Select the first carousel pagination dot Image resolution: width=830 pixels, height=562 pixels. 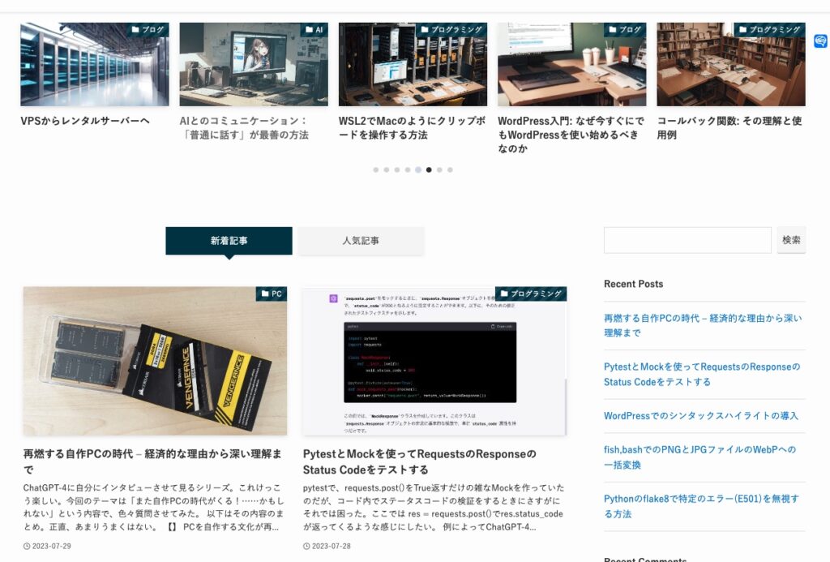pos(376,170)
